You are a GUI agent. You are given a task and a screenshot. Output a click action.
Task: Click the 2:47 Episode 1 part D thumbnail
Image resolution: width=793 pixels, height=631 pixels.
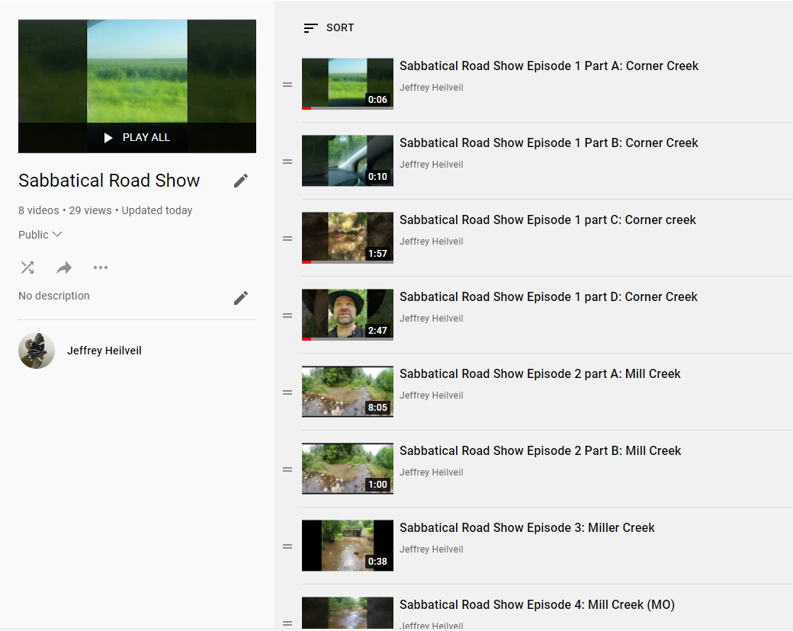coord(348,315)
